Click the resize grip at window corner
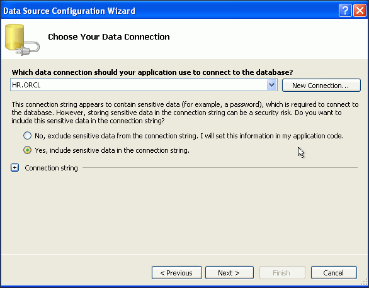Viewport: 369px width, 288px height. coord(364,282)
